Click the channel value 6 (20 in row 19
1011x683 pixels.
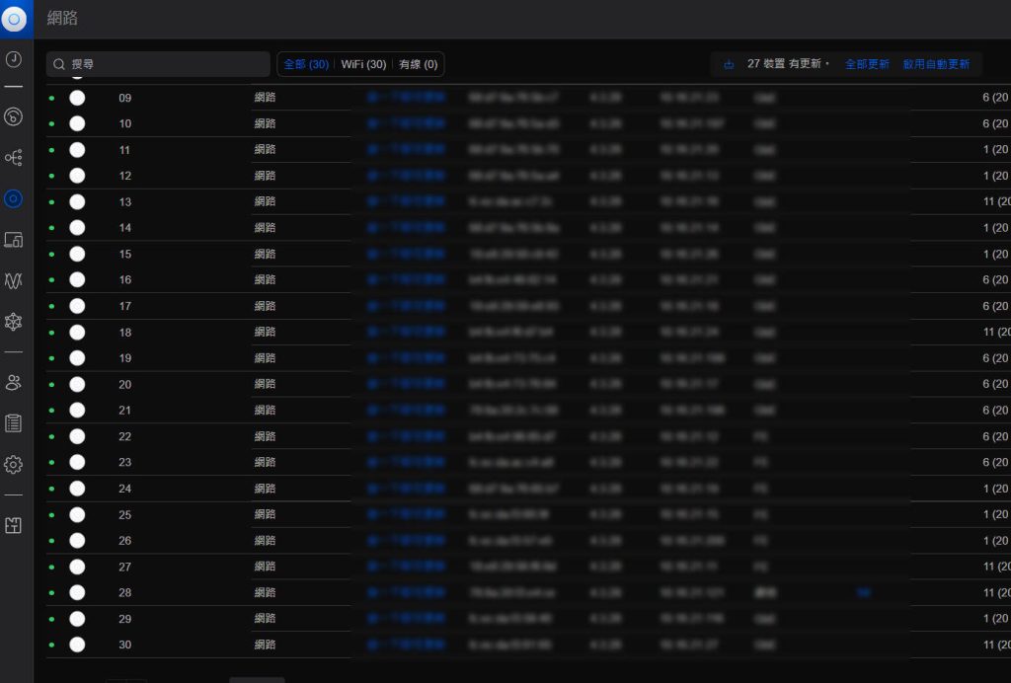click(x=996, y=358)
